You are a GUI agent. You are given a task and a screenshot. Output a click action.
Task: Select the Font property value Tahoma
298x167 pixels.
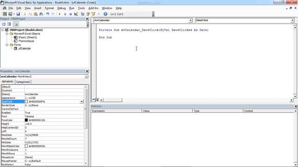pyautogui.click(x=54, y=116)
